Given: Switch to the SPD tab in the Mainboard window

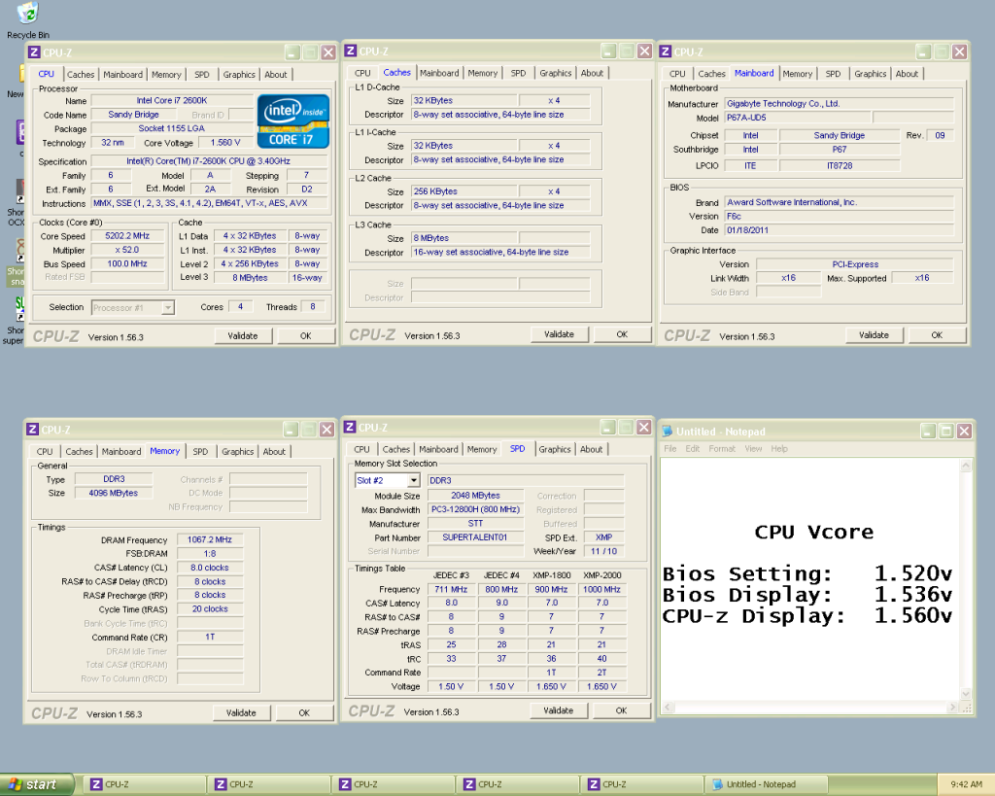Looking at the screenshot, I should point(833,74).
